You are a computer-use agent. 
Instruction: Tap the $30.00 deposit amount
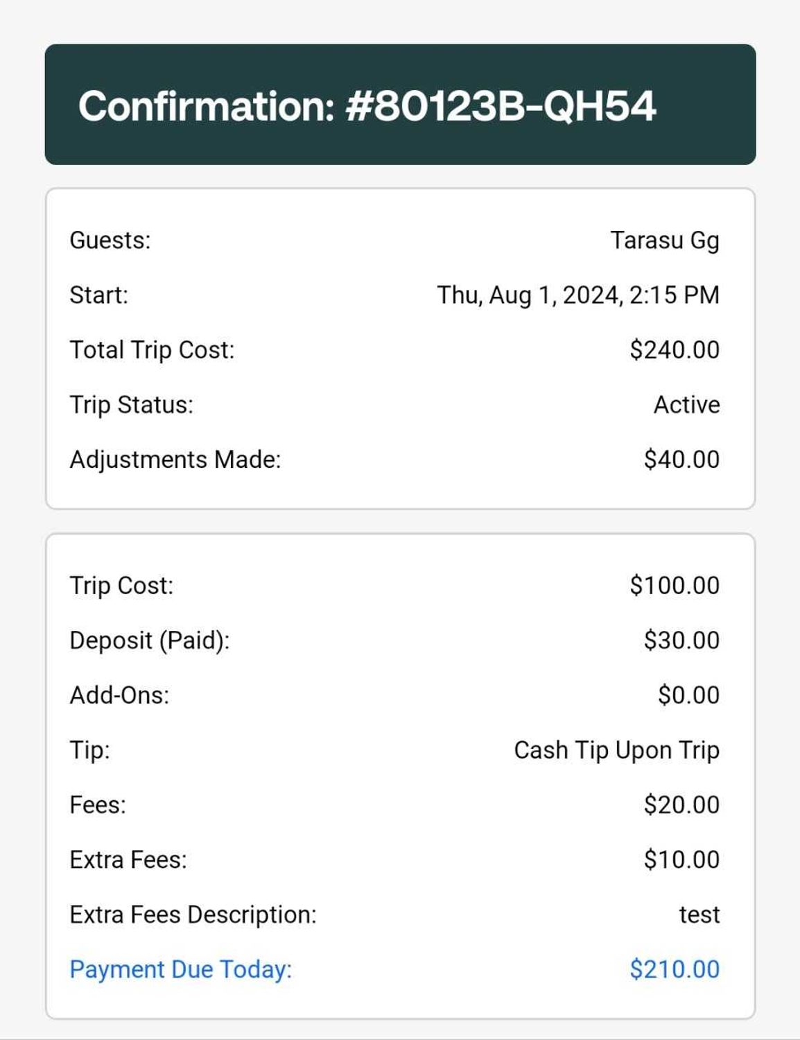tap(681, 641)
